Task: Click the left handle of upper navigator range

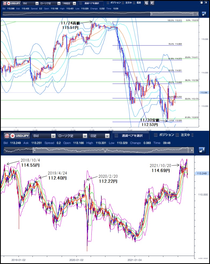Action: pyautogui.click(x=152, y=14)
